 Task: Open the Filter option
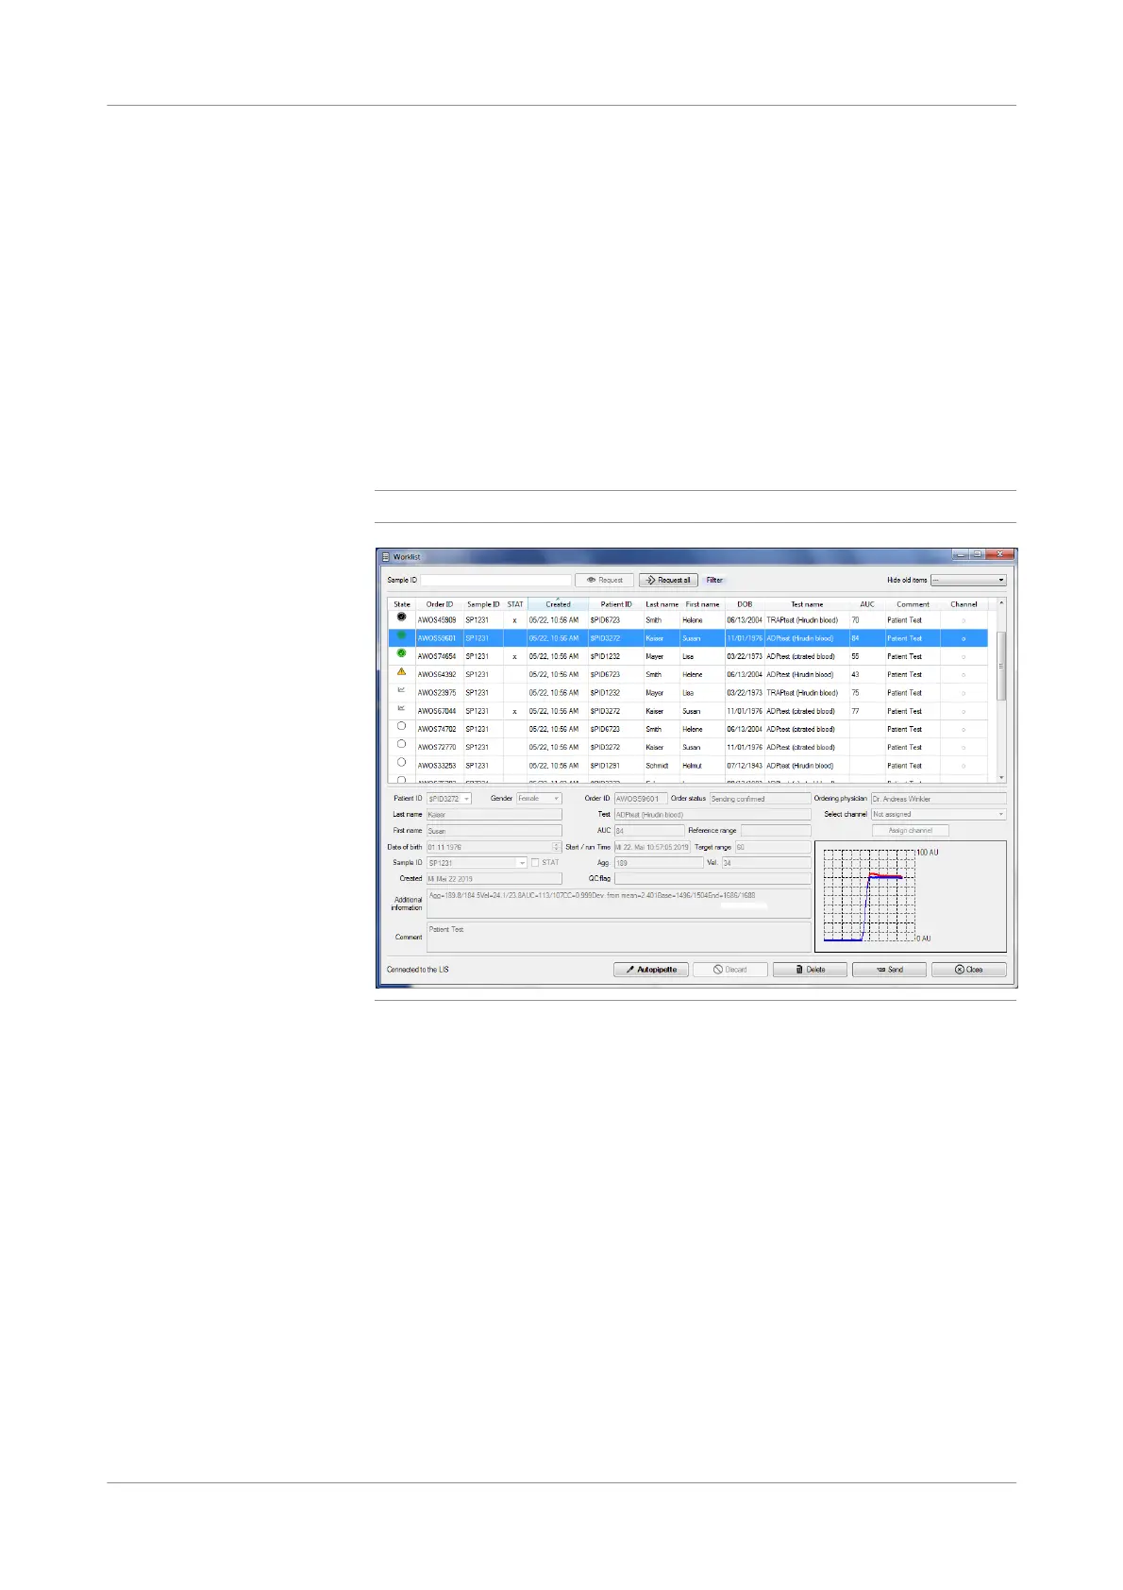click(x=714, y=580)
